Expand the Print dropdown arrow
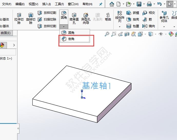 click(154, 4)
